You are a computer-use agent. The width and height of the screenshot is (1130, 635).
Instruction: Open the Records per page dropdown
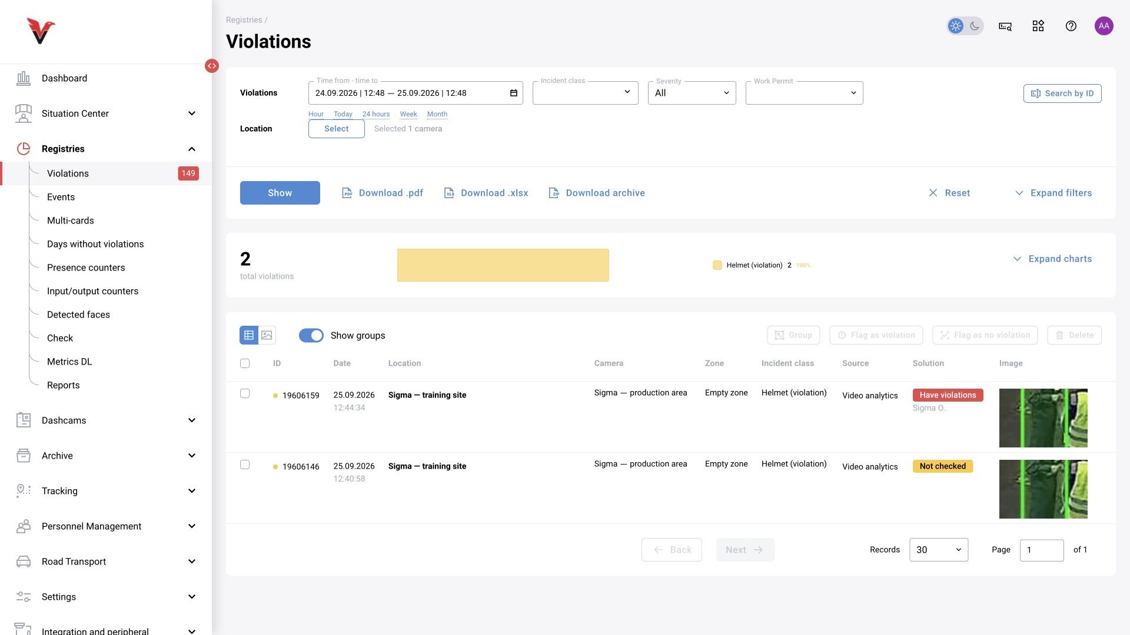[939, 550]
